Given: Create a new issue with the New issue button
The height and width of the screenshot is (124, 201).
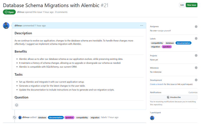Looking at the screenshot, I should pos(191,5).
